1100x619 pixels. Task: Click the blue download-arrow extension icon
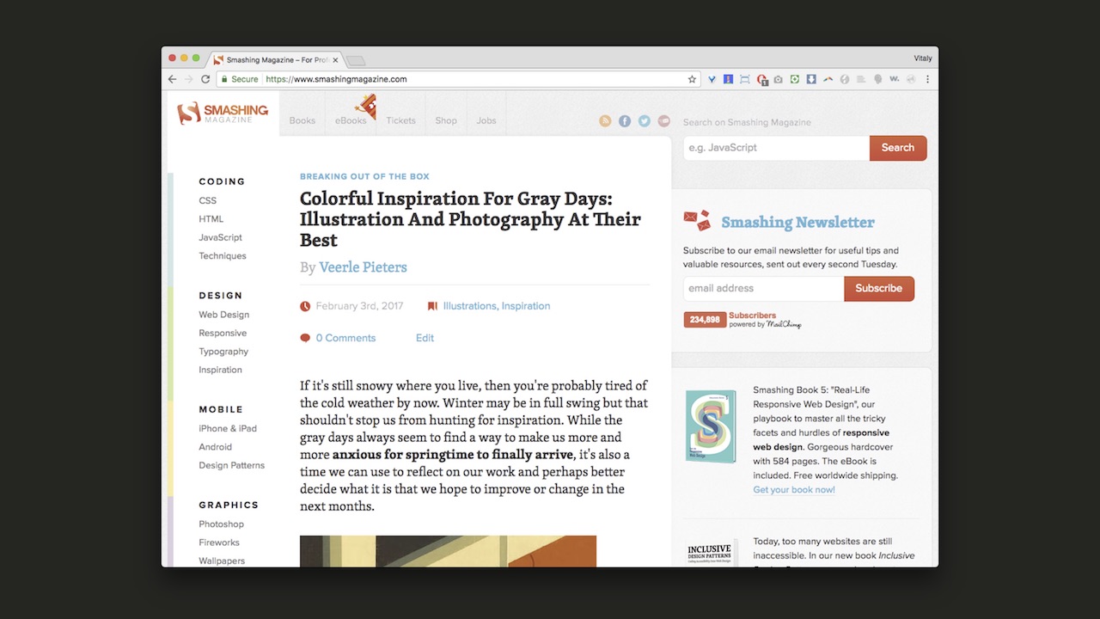811,79
